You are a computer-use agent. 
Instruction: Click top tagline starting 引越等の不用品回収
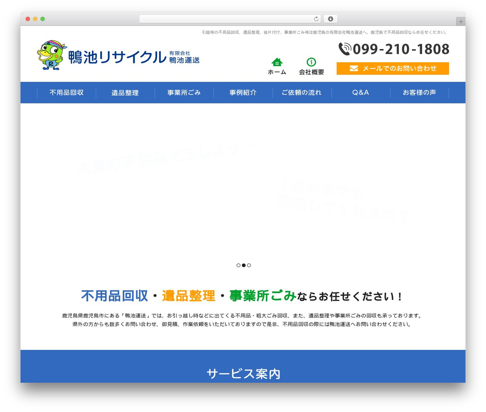point(325,32)
